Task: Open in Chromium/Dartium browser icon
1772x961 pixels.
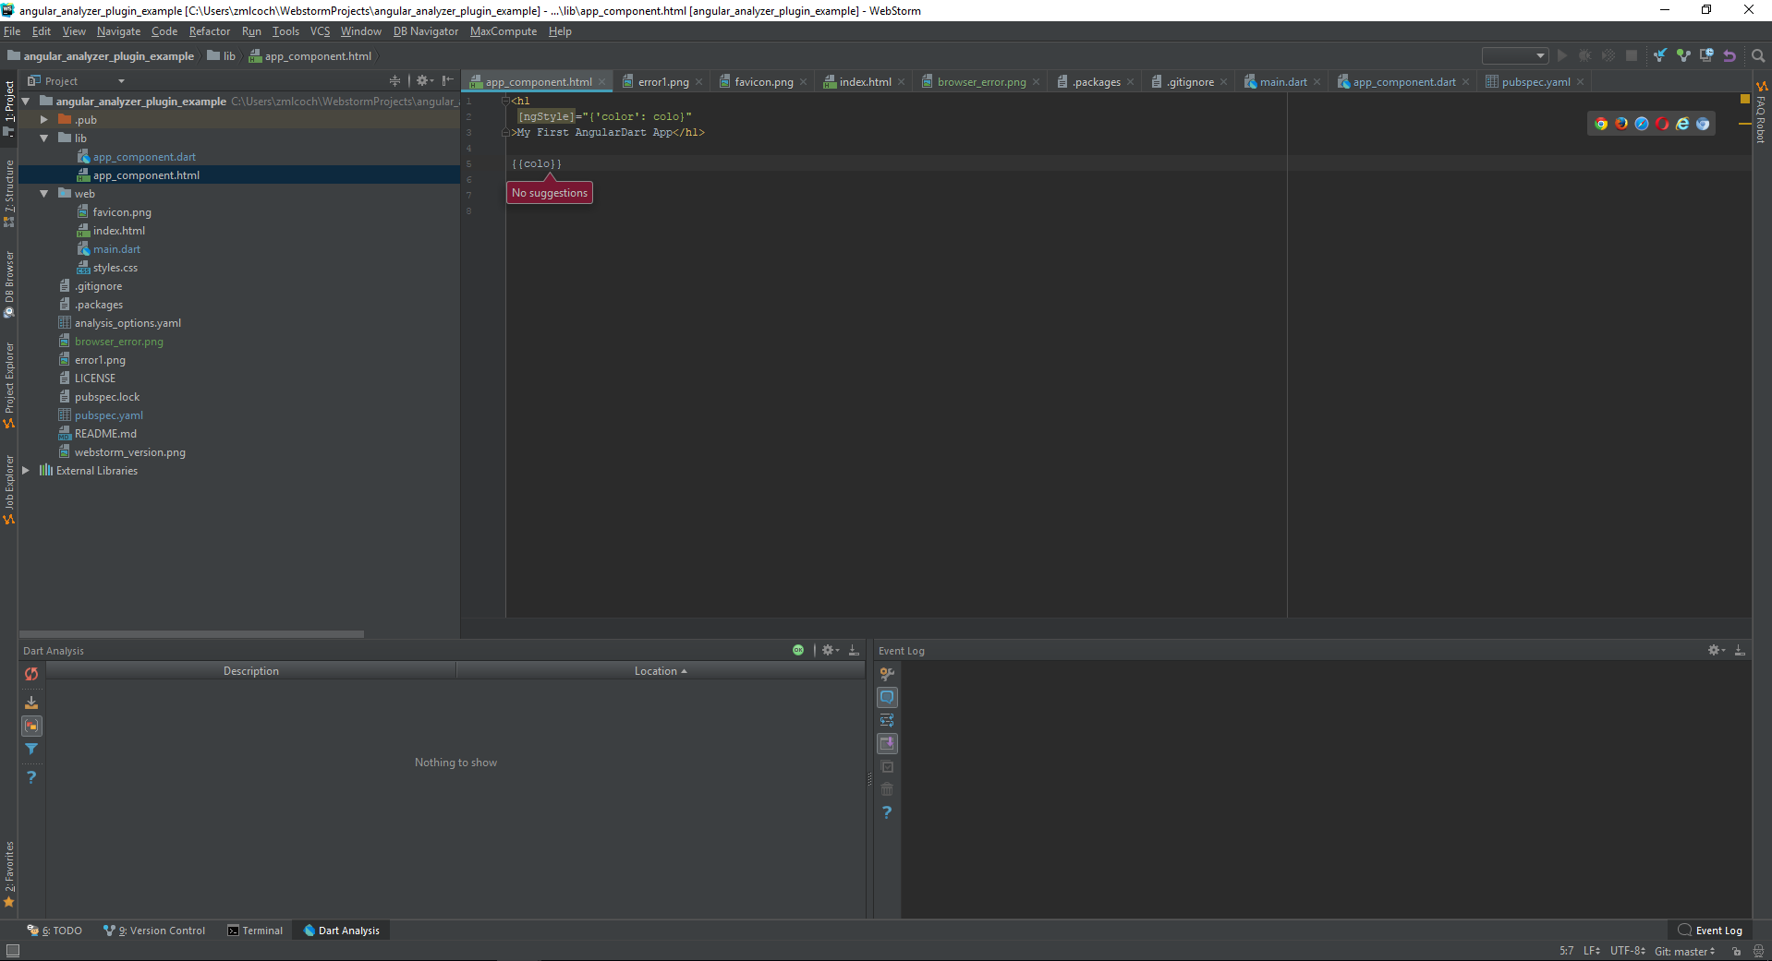Action: tap(1703, 124)
